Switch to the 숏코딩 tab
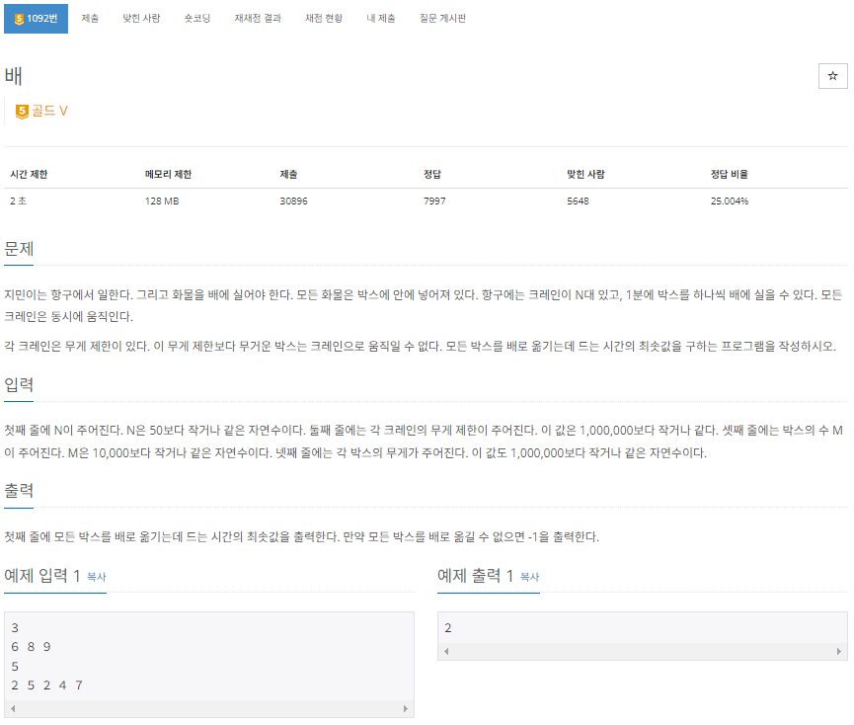 [x=197, y=19]
